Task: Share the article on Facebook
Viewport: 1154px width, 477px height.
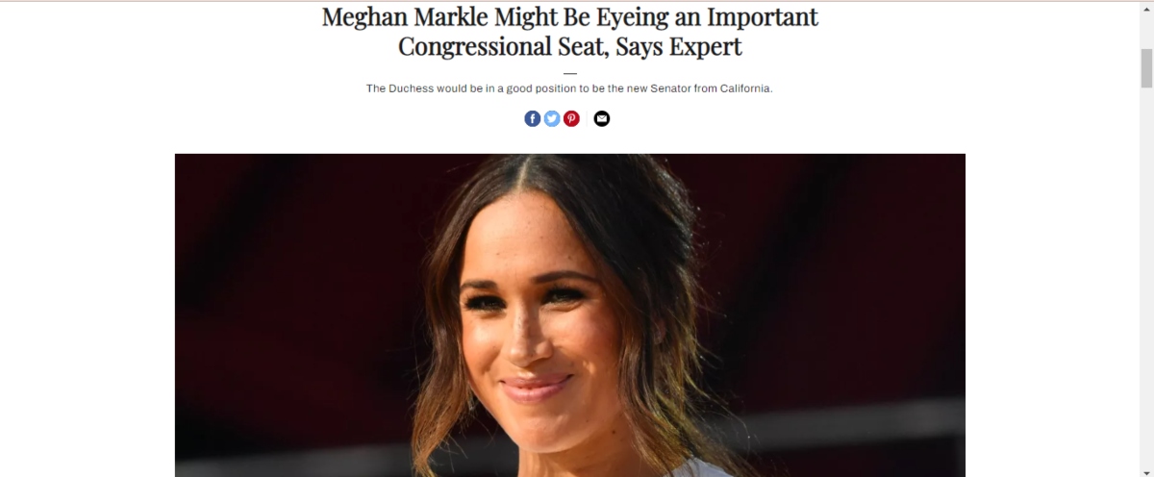Action: (532, 118)
